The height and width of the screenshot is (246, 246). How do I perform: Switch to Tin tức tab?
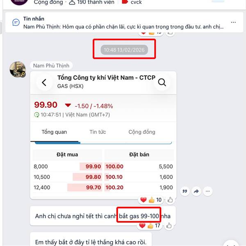click(x=98, y=132)
